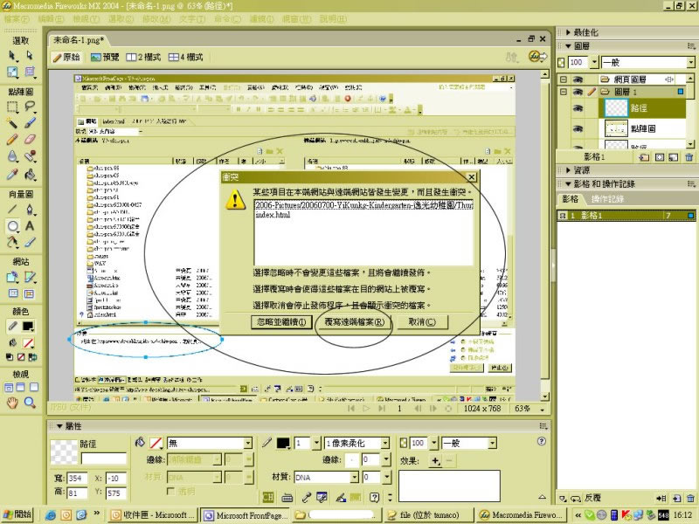Select the Text tool

[30, 226]
